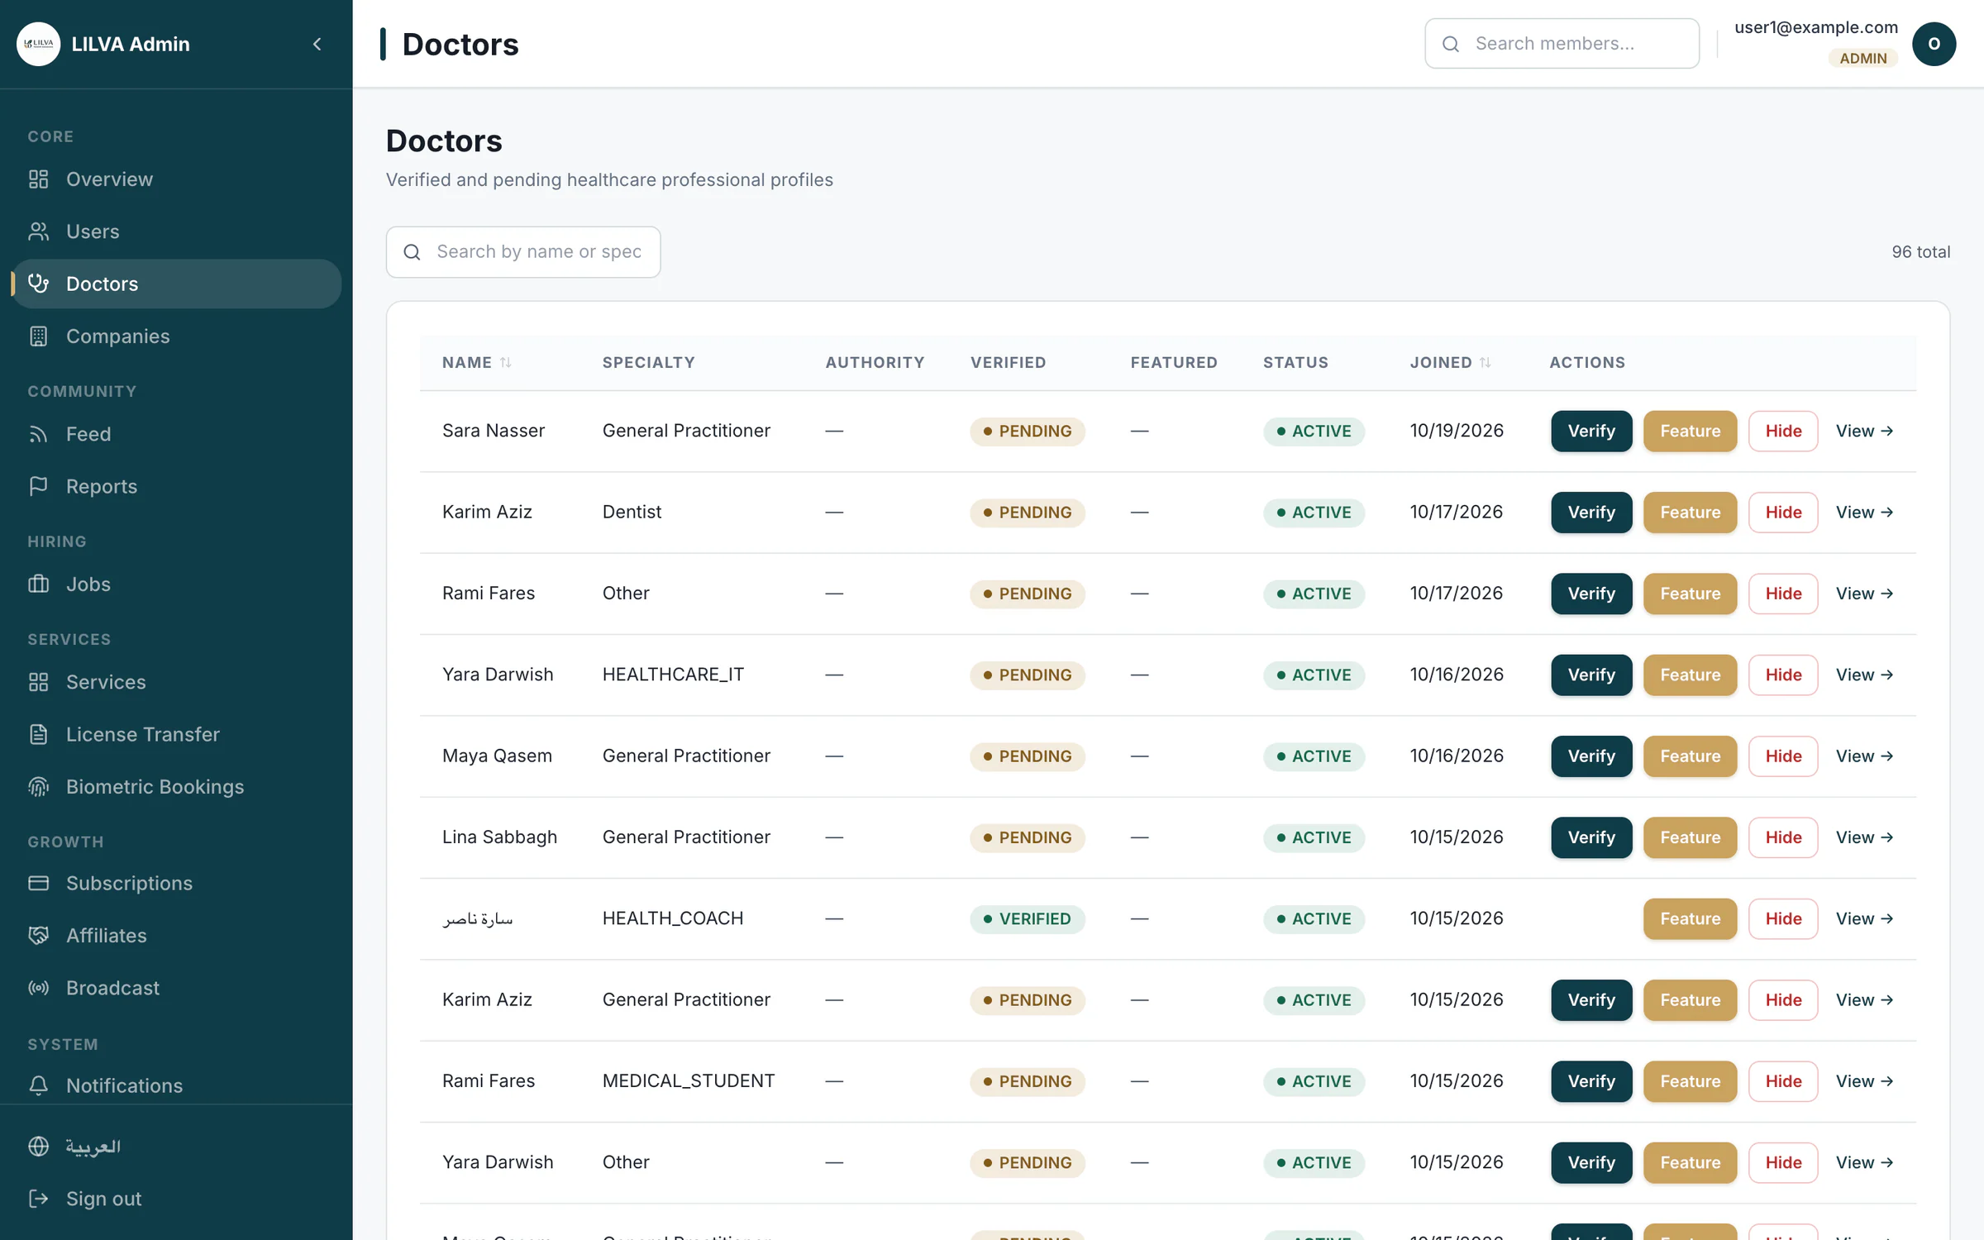
Task: Click the Broadcast radio icon
Action: [38, 988]
